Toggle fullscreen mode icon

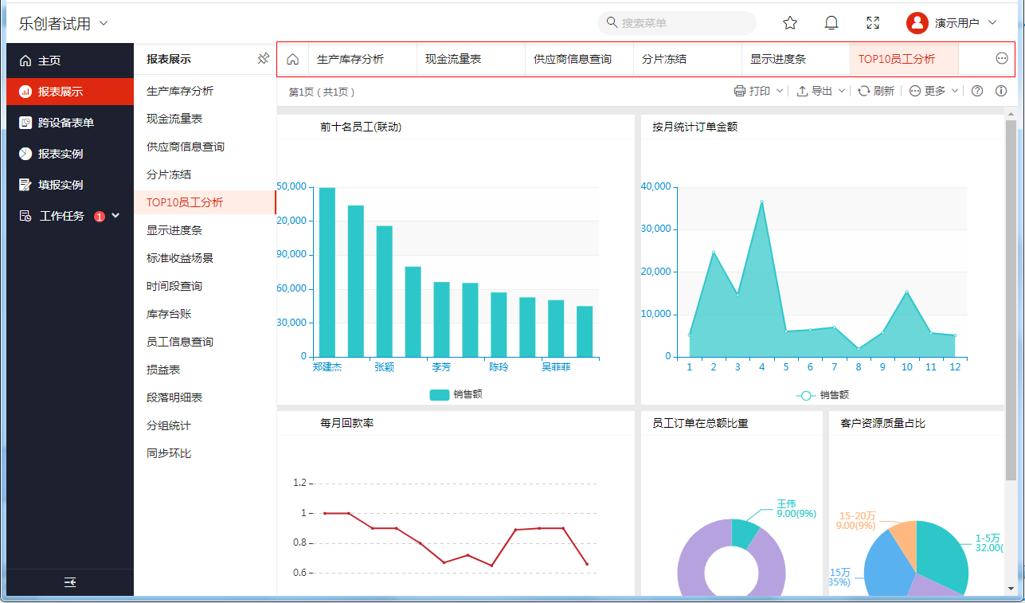pyautogui.click(x=873, y=23)
